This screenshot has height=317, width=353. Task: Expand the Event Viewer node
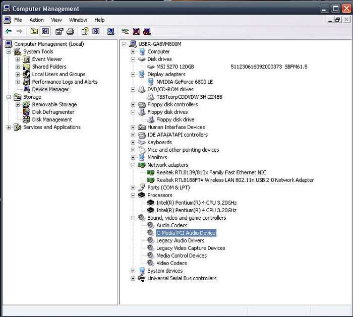coord(18,59)
